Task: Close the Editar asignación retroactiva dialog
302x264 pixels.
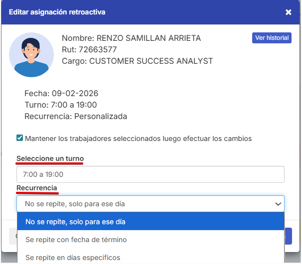Action: click(288, 12)
